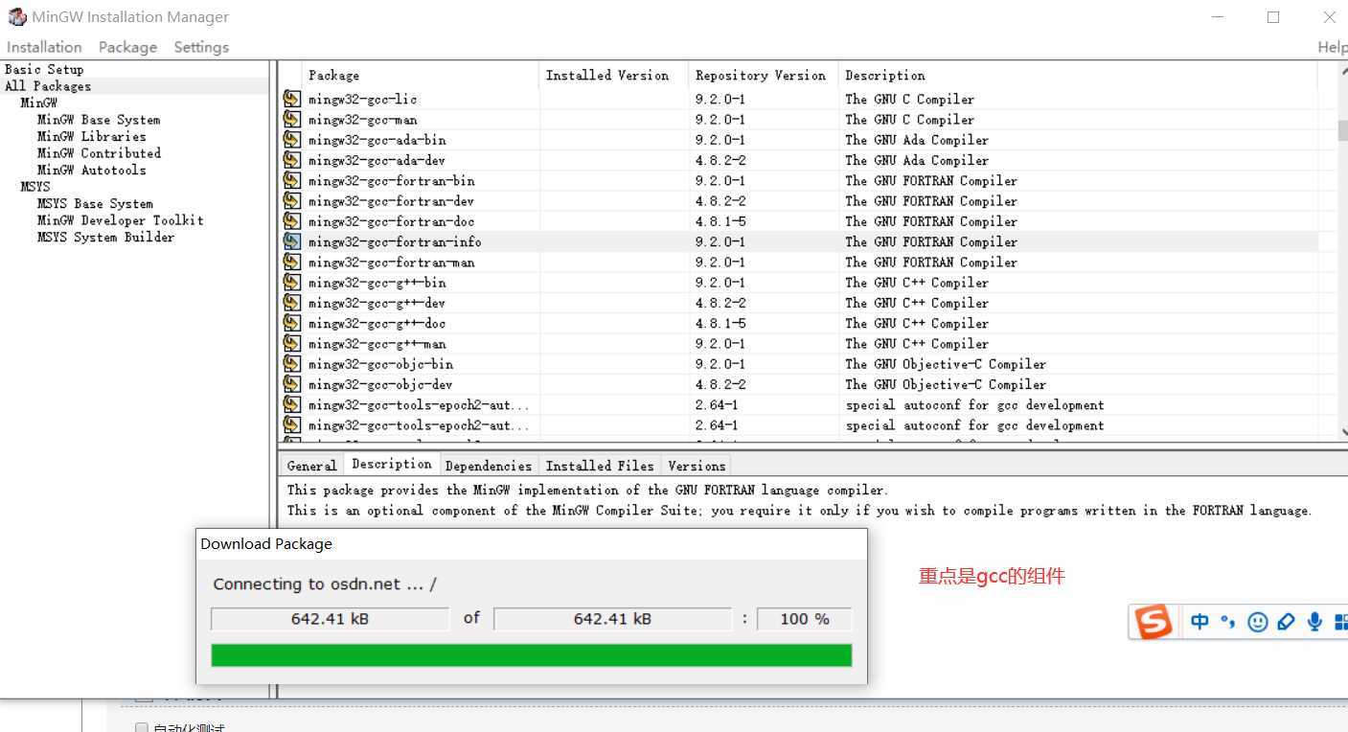
Task: Click the status icon beside mingw32-gcc-lic
Action: coord(291,99)
